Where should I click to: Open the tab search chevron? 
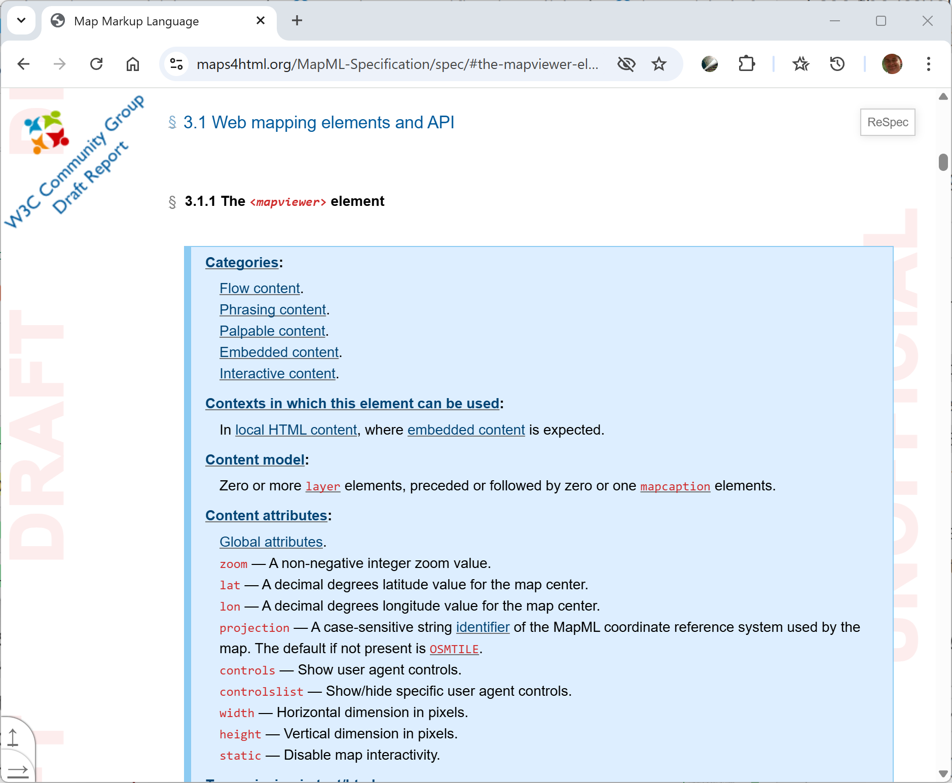pyautogui.click(x=21, y=21)
